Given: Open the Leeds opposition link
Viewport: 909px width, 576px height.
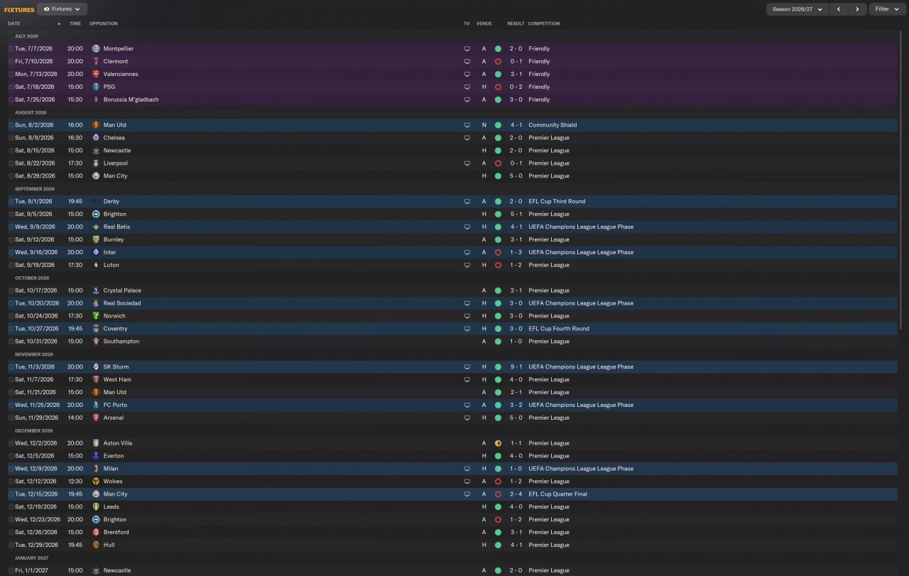Looking at the screenshot, I should coord(111,507).
